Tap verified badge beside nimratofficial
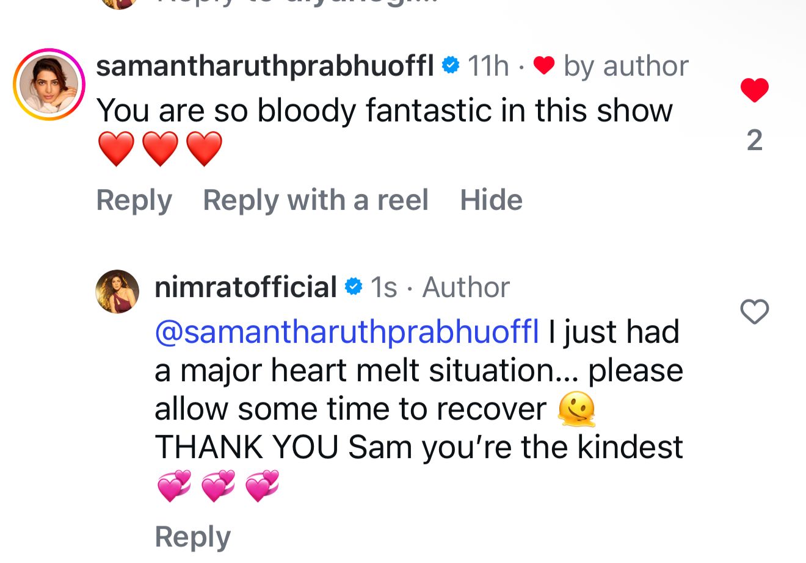The width and height of the screenshot is (806, 563). point(354,287)
